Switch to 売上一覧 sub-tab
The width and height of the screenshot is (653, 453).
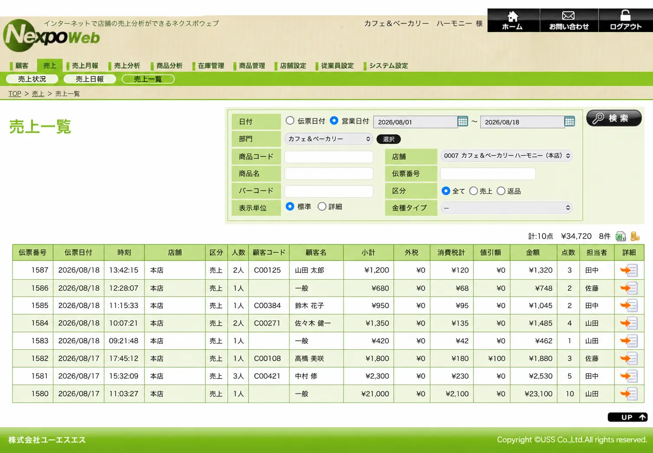pyautogui.click(x=148, y=79)
